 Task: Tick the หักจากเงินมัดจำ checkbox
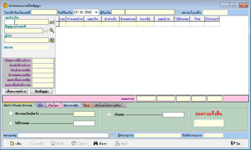pyautogui.click(x=11, y=113)
